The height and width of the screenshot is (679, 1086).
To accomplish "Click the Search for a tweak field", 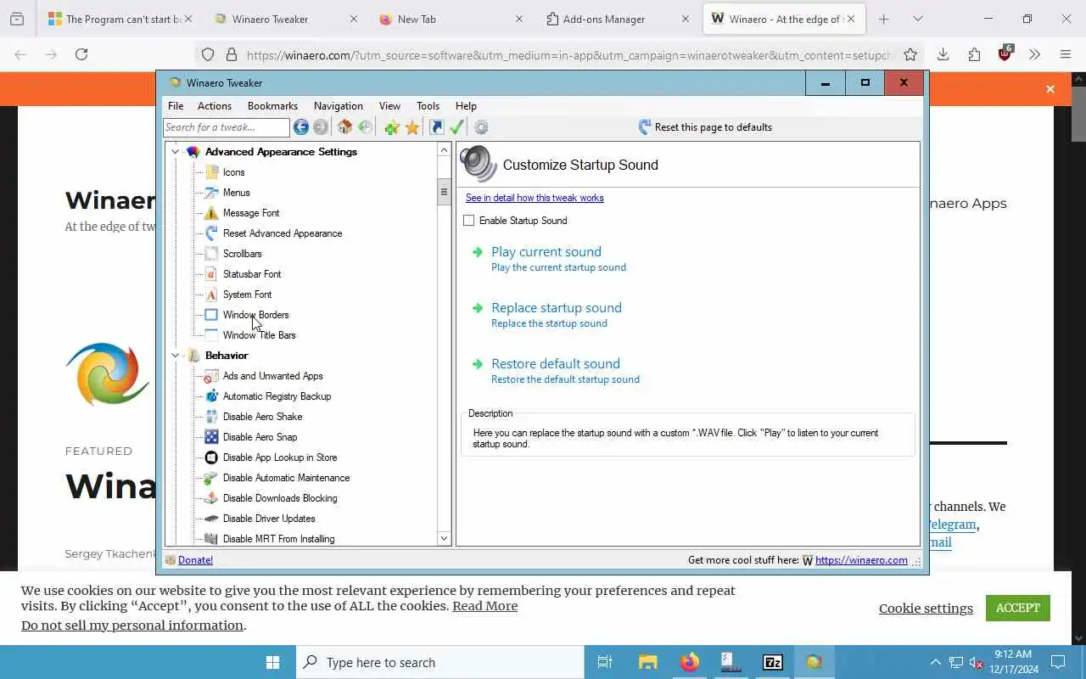I will tap(227, 127).
